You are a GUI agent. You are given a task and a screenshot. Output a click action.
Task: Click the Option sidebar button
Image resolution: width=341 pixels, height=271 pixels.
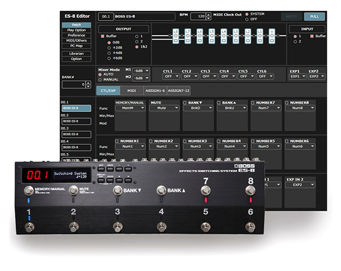click(76, 59)
